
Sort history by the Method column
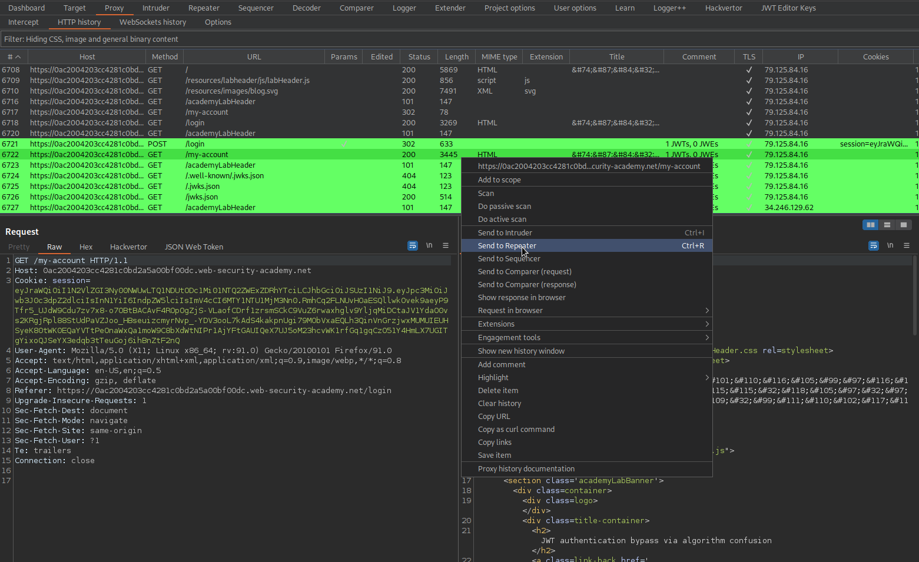point(165,57)
